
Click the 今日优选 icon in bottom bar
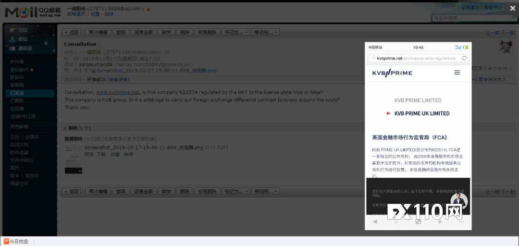tap(6, 241)
